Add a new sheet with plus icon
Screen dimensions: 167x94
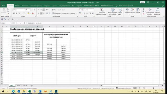32,85
